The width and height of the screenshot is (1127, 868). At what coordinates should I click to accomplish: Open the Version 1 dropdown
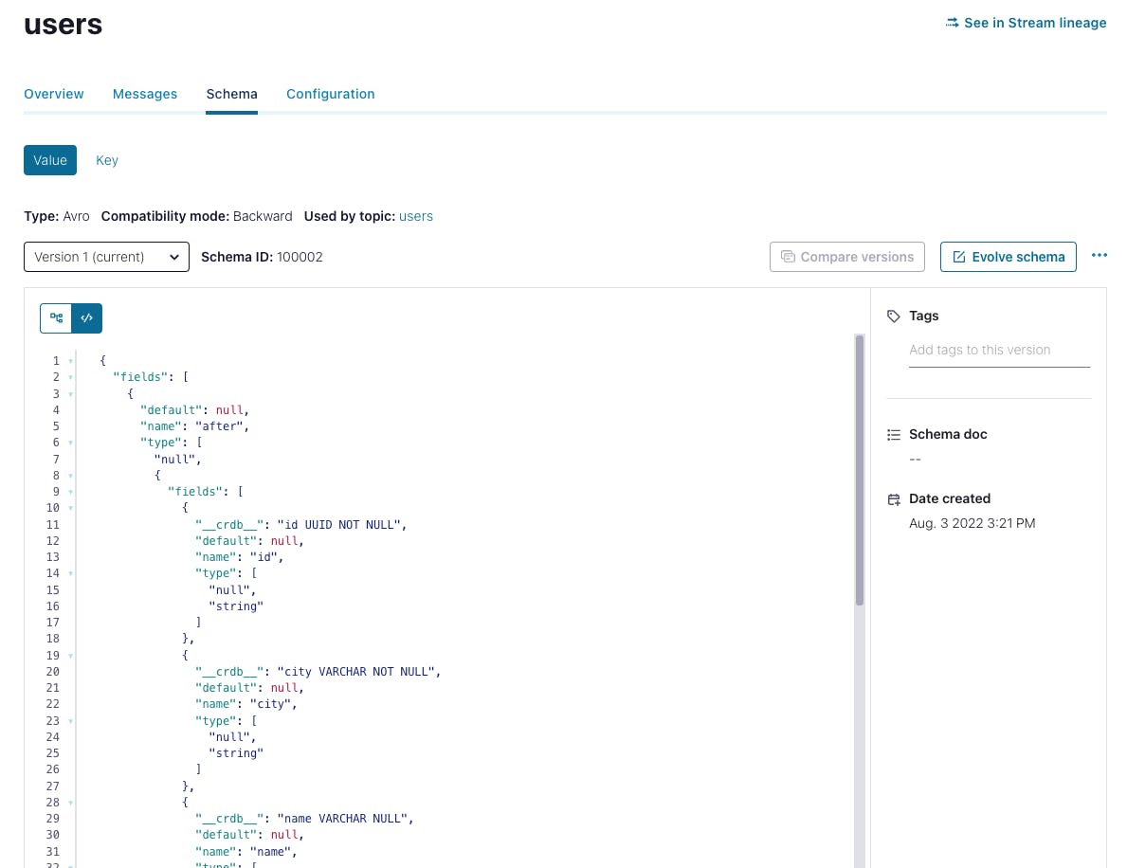[105, 256]
